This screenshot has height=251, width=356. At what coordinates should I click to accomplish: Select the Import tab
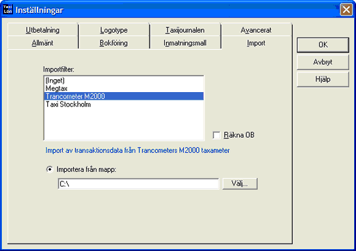[x=256, y=43]
